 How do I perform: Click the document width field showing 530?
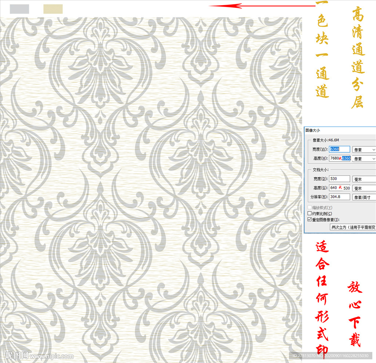(x=339, y=179)
